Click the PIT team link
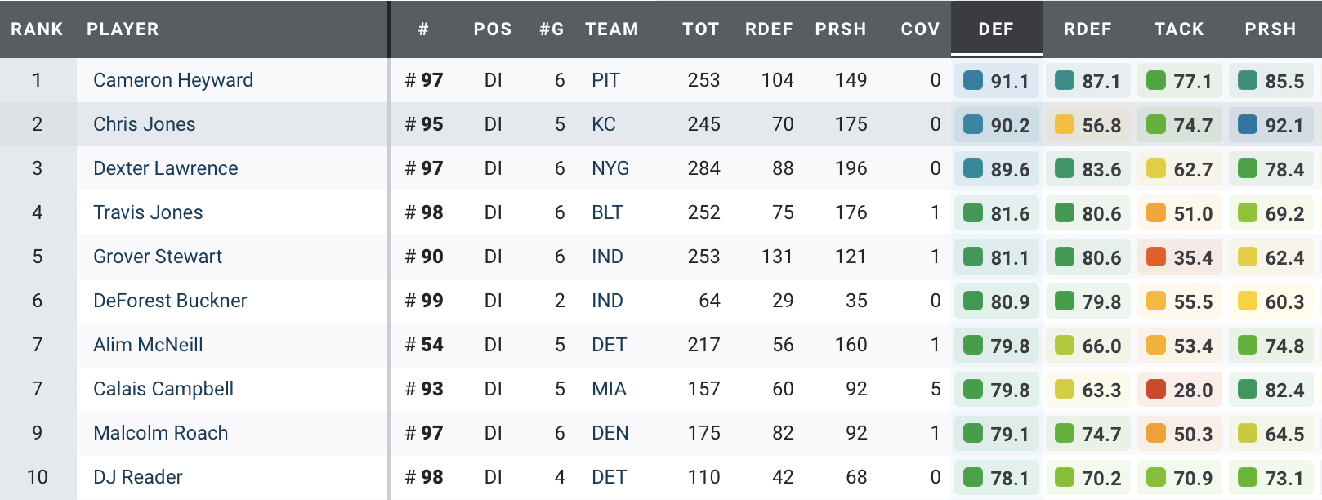This screenshot has width=1322, height=500. [605, 80]
